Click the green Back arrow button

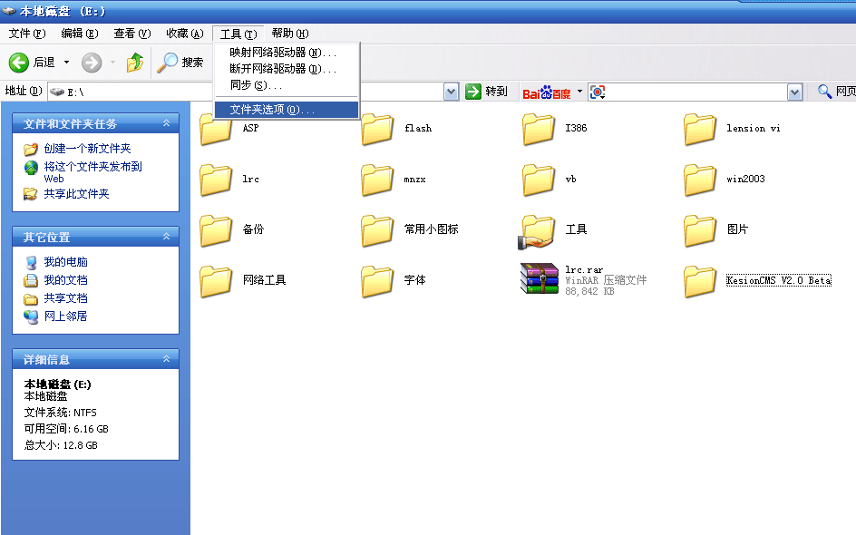point(19,63)
